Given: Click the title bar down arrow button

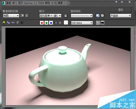Looking at the screenshot, I should point(116,2).
